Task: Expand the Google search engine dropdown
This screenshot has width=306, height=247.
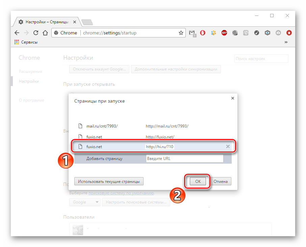Action: coord(85,202)
